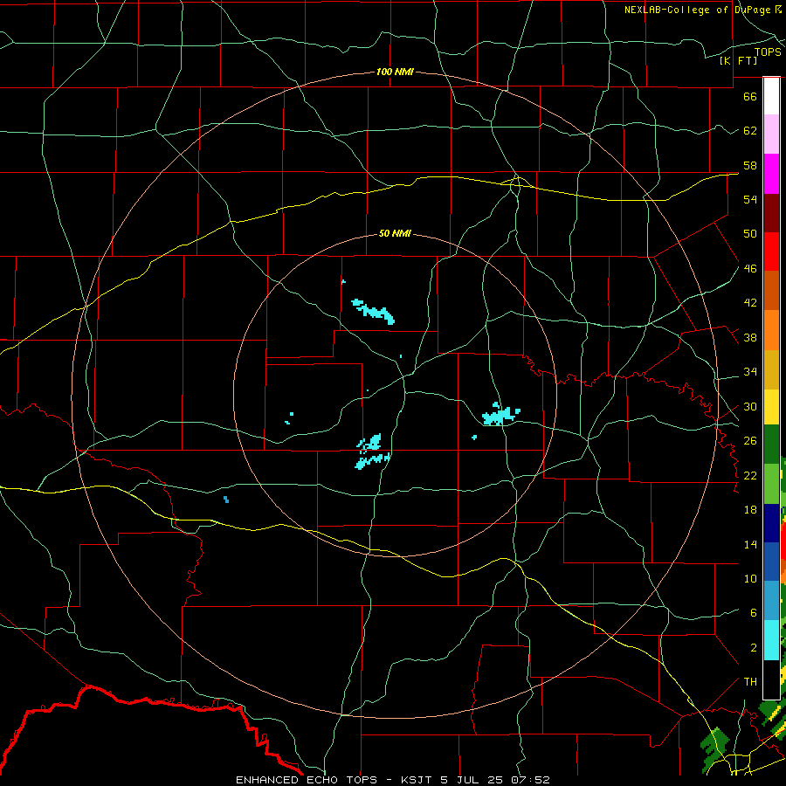This screenshot has width=786, height=786.
Task: Select the magenta swatch in the legend
Action: [x=771, y=174]
